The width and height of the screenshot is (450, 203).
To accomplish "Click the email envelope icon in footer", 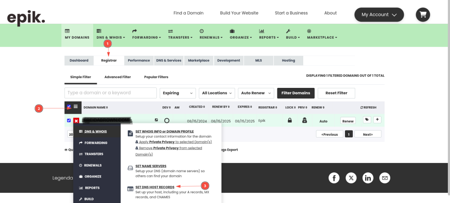I will coord(385,178).
